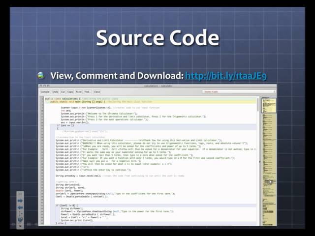Screen dimensions: 315x236
Task: Click the 'public class calculations' code line
Action: pos(82,99)
